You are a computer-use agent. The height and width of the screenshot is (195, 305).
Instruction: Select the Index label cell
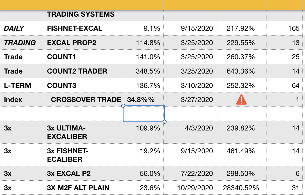coord(13,99)
